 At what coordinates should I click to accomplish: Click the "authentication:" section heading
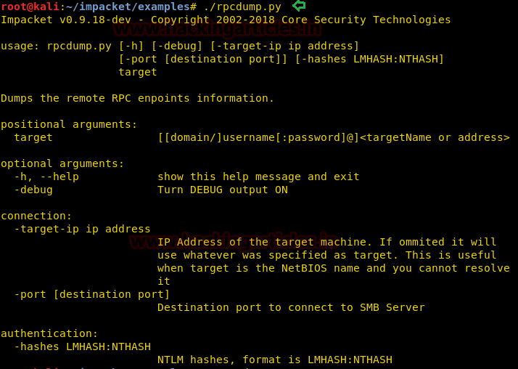(x=49, y=333)
